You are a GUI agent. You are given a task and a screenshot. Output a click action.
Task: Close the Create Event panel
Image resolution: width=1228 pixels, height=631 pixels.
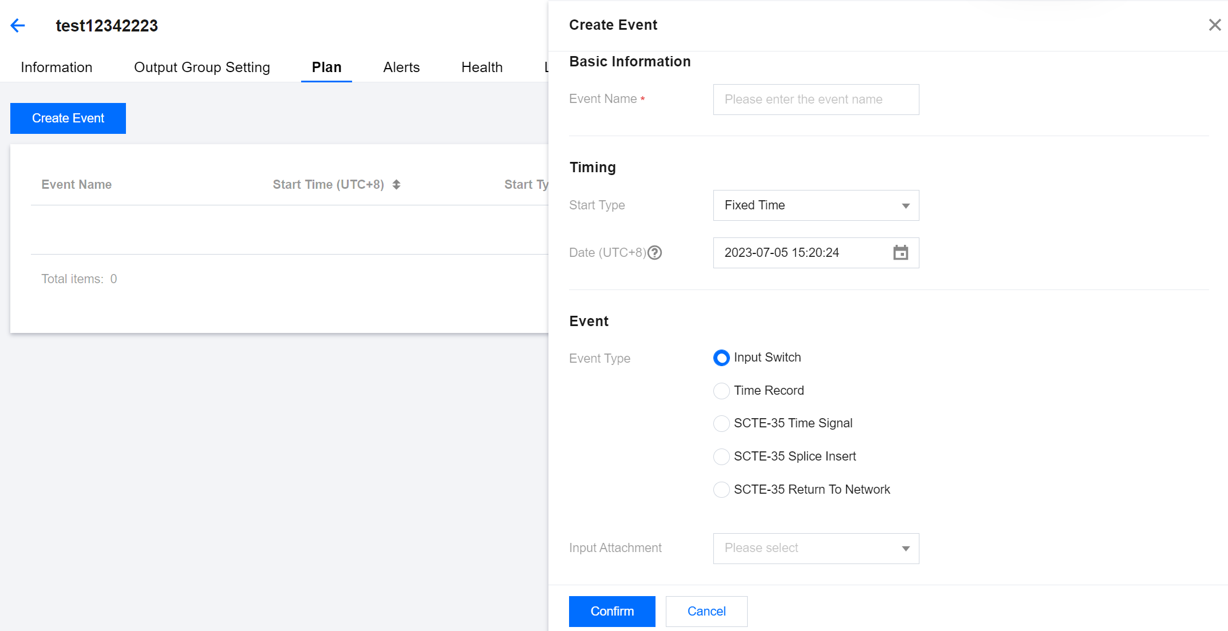(x=1215, y=25)
